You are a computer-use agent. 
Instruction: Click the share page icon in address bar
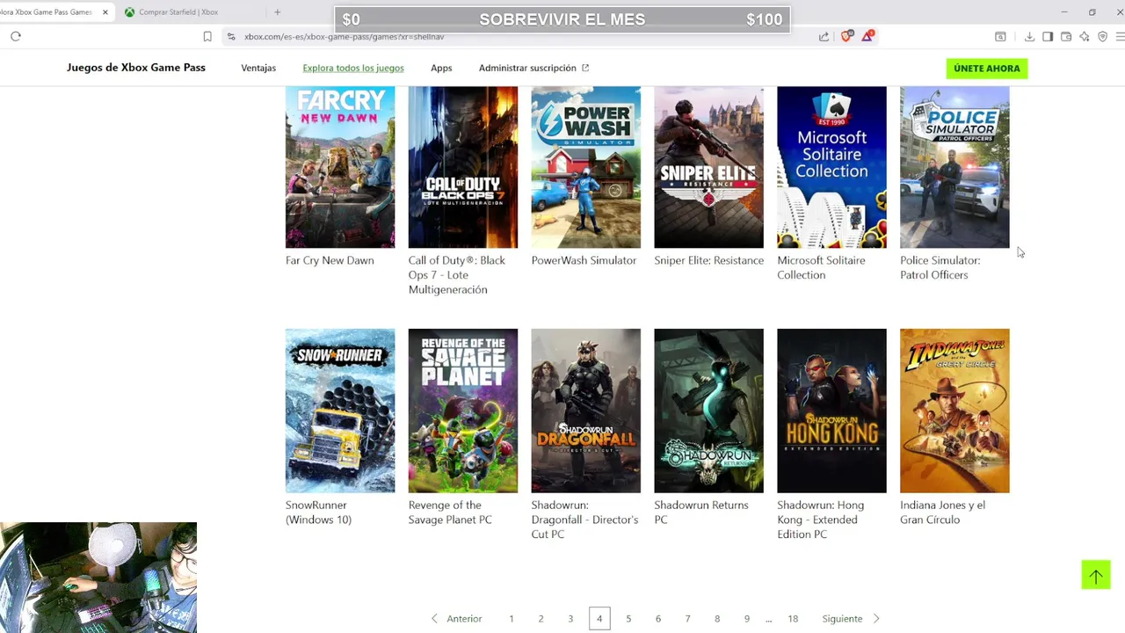coord(824,36)
